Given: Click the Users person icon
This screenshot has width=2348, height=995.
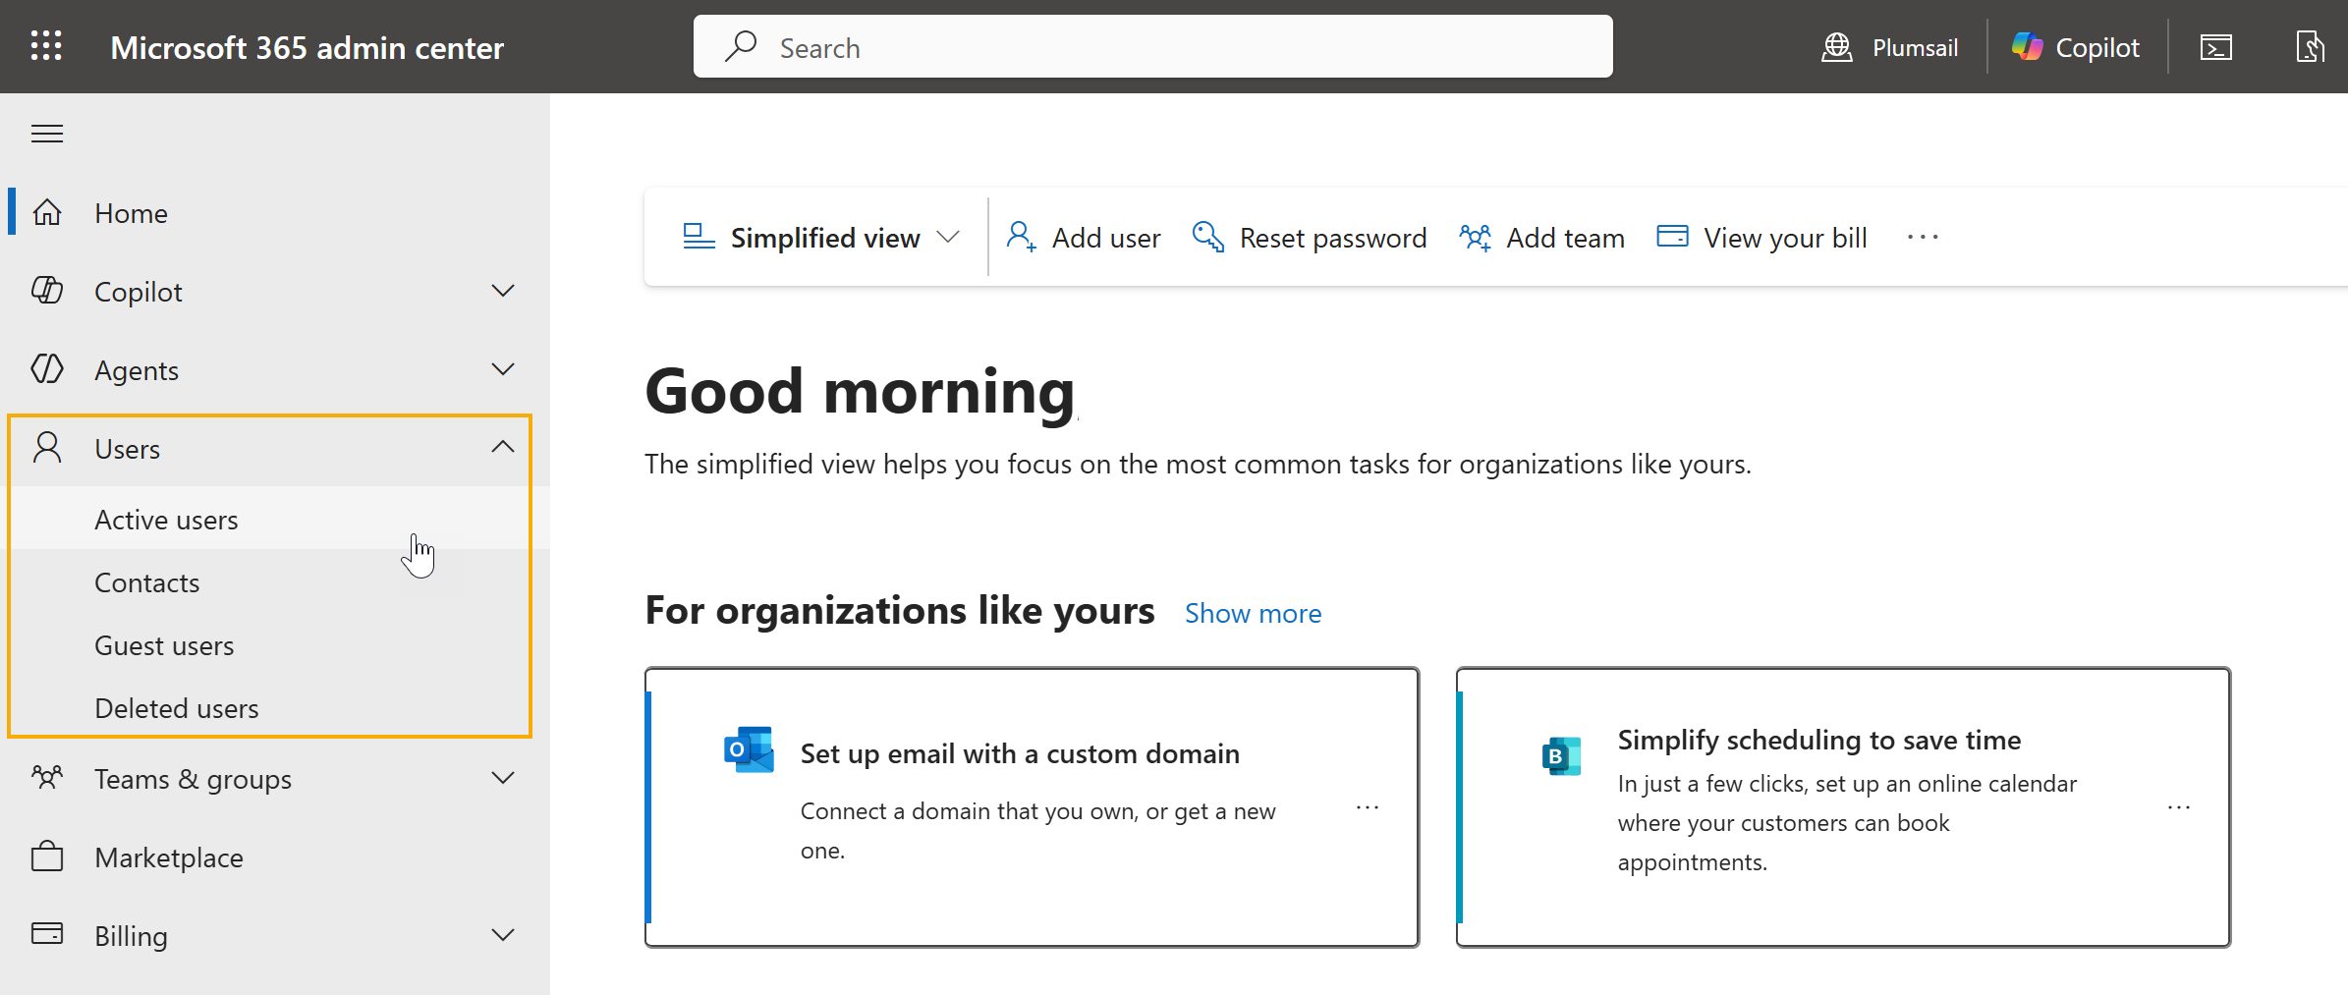Looking at the screenshot, I should point(47,448).
